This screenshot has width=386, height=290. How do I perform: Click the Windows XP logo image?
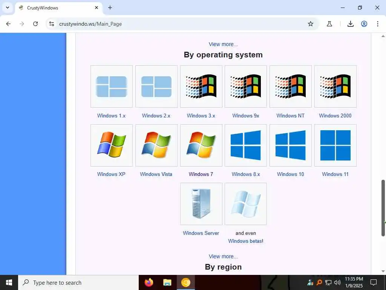tap(112, 145)
